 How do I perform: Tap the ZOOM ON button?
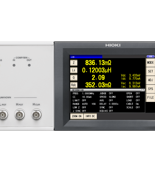[x=77, y=116]
